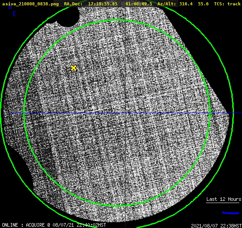Click the blue E compass label
Screen dimensions: 242x228
[15, 14]
